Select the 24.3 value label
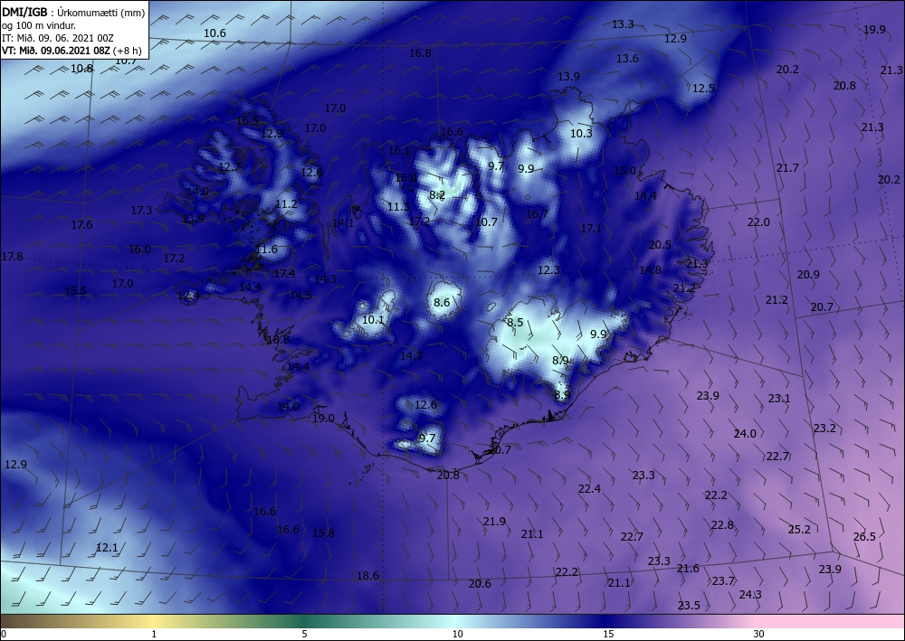 pyautogui.click(x=750, y=594)
